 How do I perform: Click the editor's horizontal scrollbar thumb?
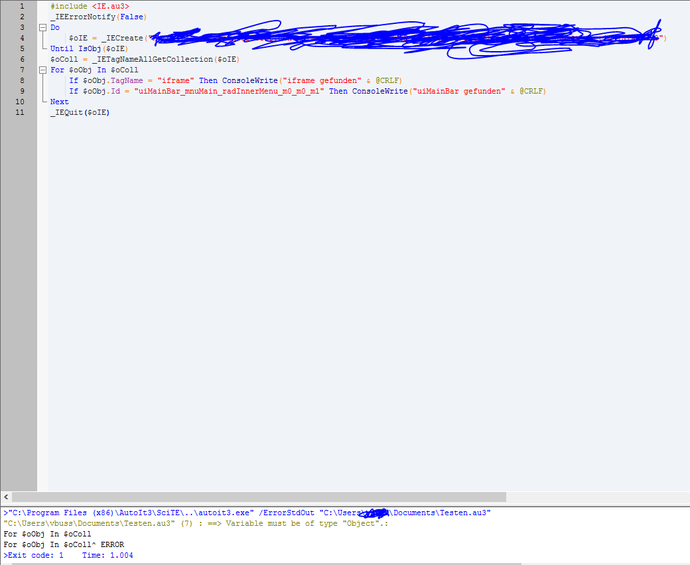click(259, 497)
